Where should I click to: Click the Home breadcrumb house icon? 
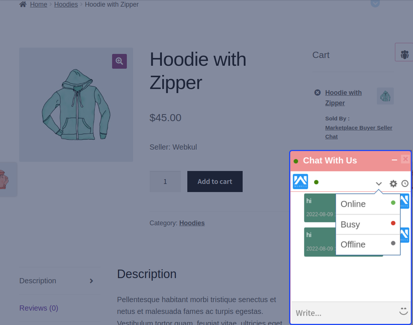22,4
